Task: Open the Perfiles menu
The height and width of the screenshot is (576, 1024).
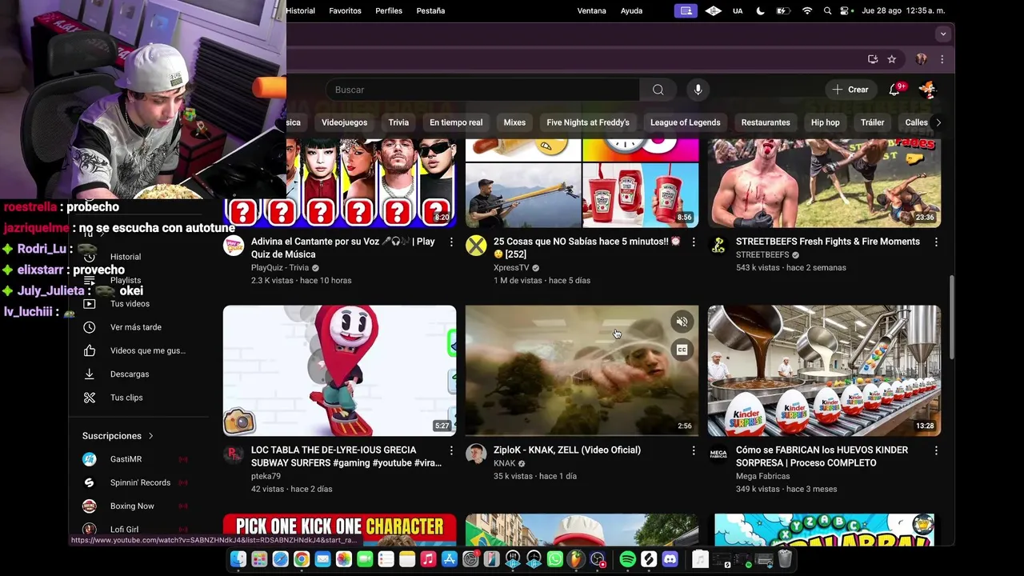Action: 389,10
